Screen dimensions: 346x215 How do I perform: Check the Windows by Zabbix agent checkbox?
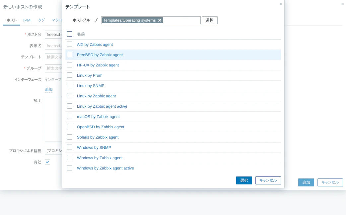click(70, 158)
